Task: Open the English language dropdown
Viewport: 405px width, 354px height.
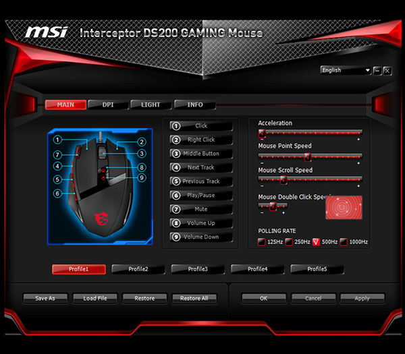Action: [x=346, y=70]
